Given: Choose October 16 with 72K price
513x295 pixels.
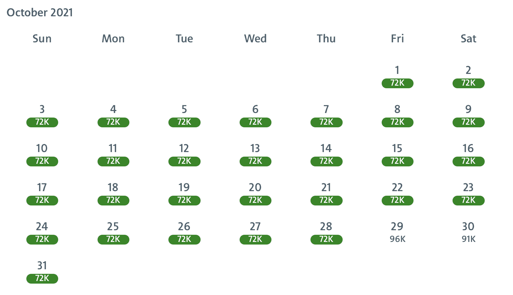Looking at the screenshot, I should click(468, 155).
